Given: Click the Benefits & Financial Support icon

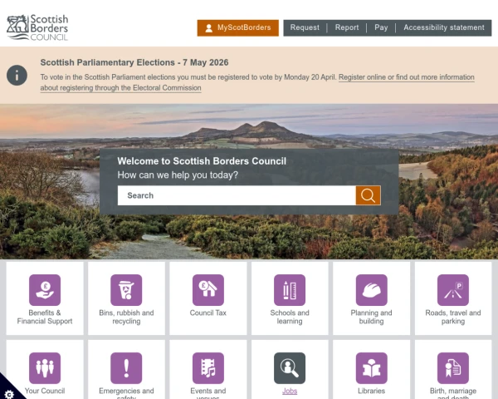Looking at the screenshot, I should (45, 290).
